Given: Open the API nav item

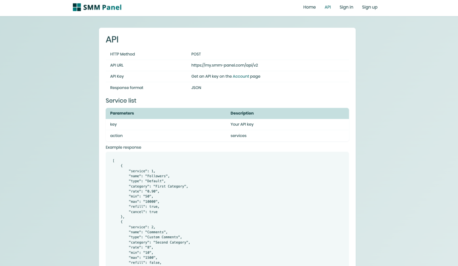Looking at the screenshot, I should click(x=327, y=7).
